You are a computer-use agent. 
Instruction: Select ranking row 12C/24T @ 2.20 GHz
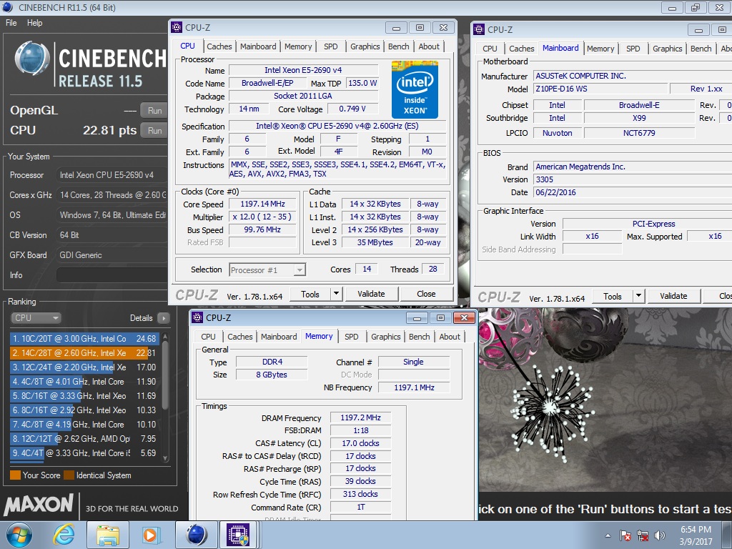click(84, 367)
